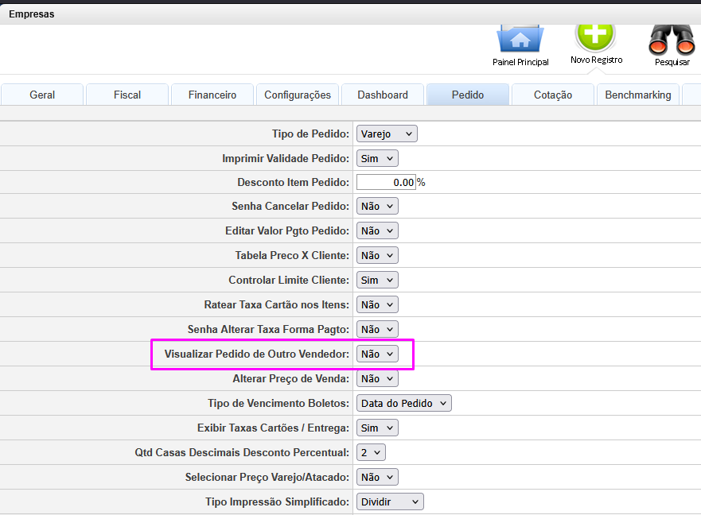
Task: Open the Geral tab
Action: pos(42,95)
